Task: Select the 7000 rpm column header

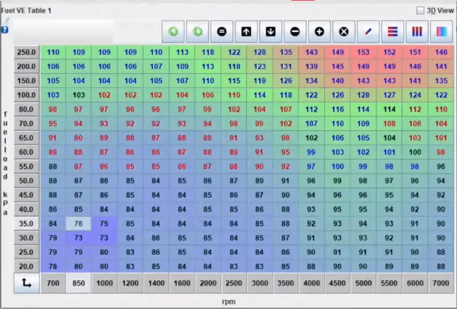Action: 441,283
